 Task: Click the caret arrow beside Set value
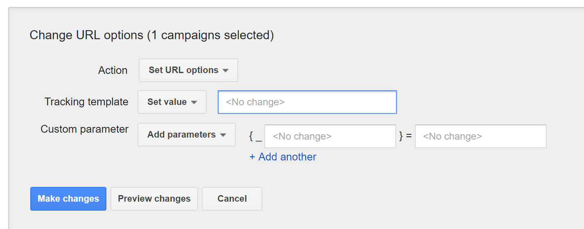point(194,102)
